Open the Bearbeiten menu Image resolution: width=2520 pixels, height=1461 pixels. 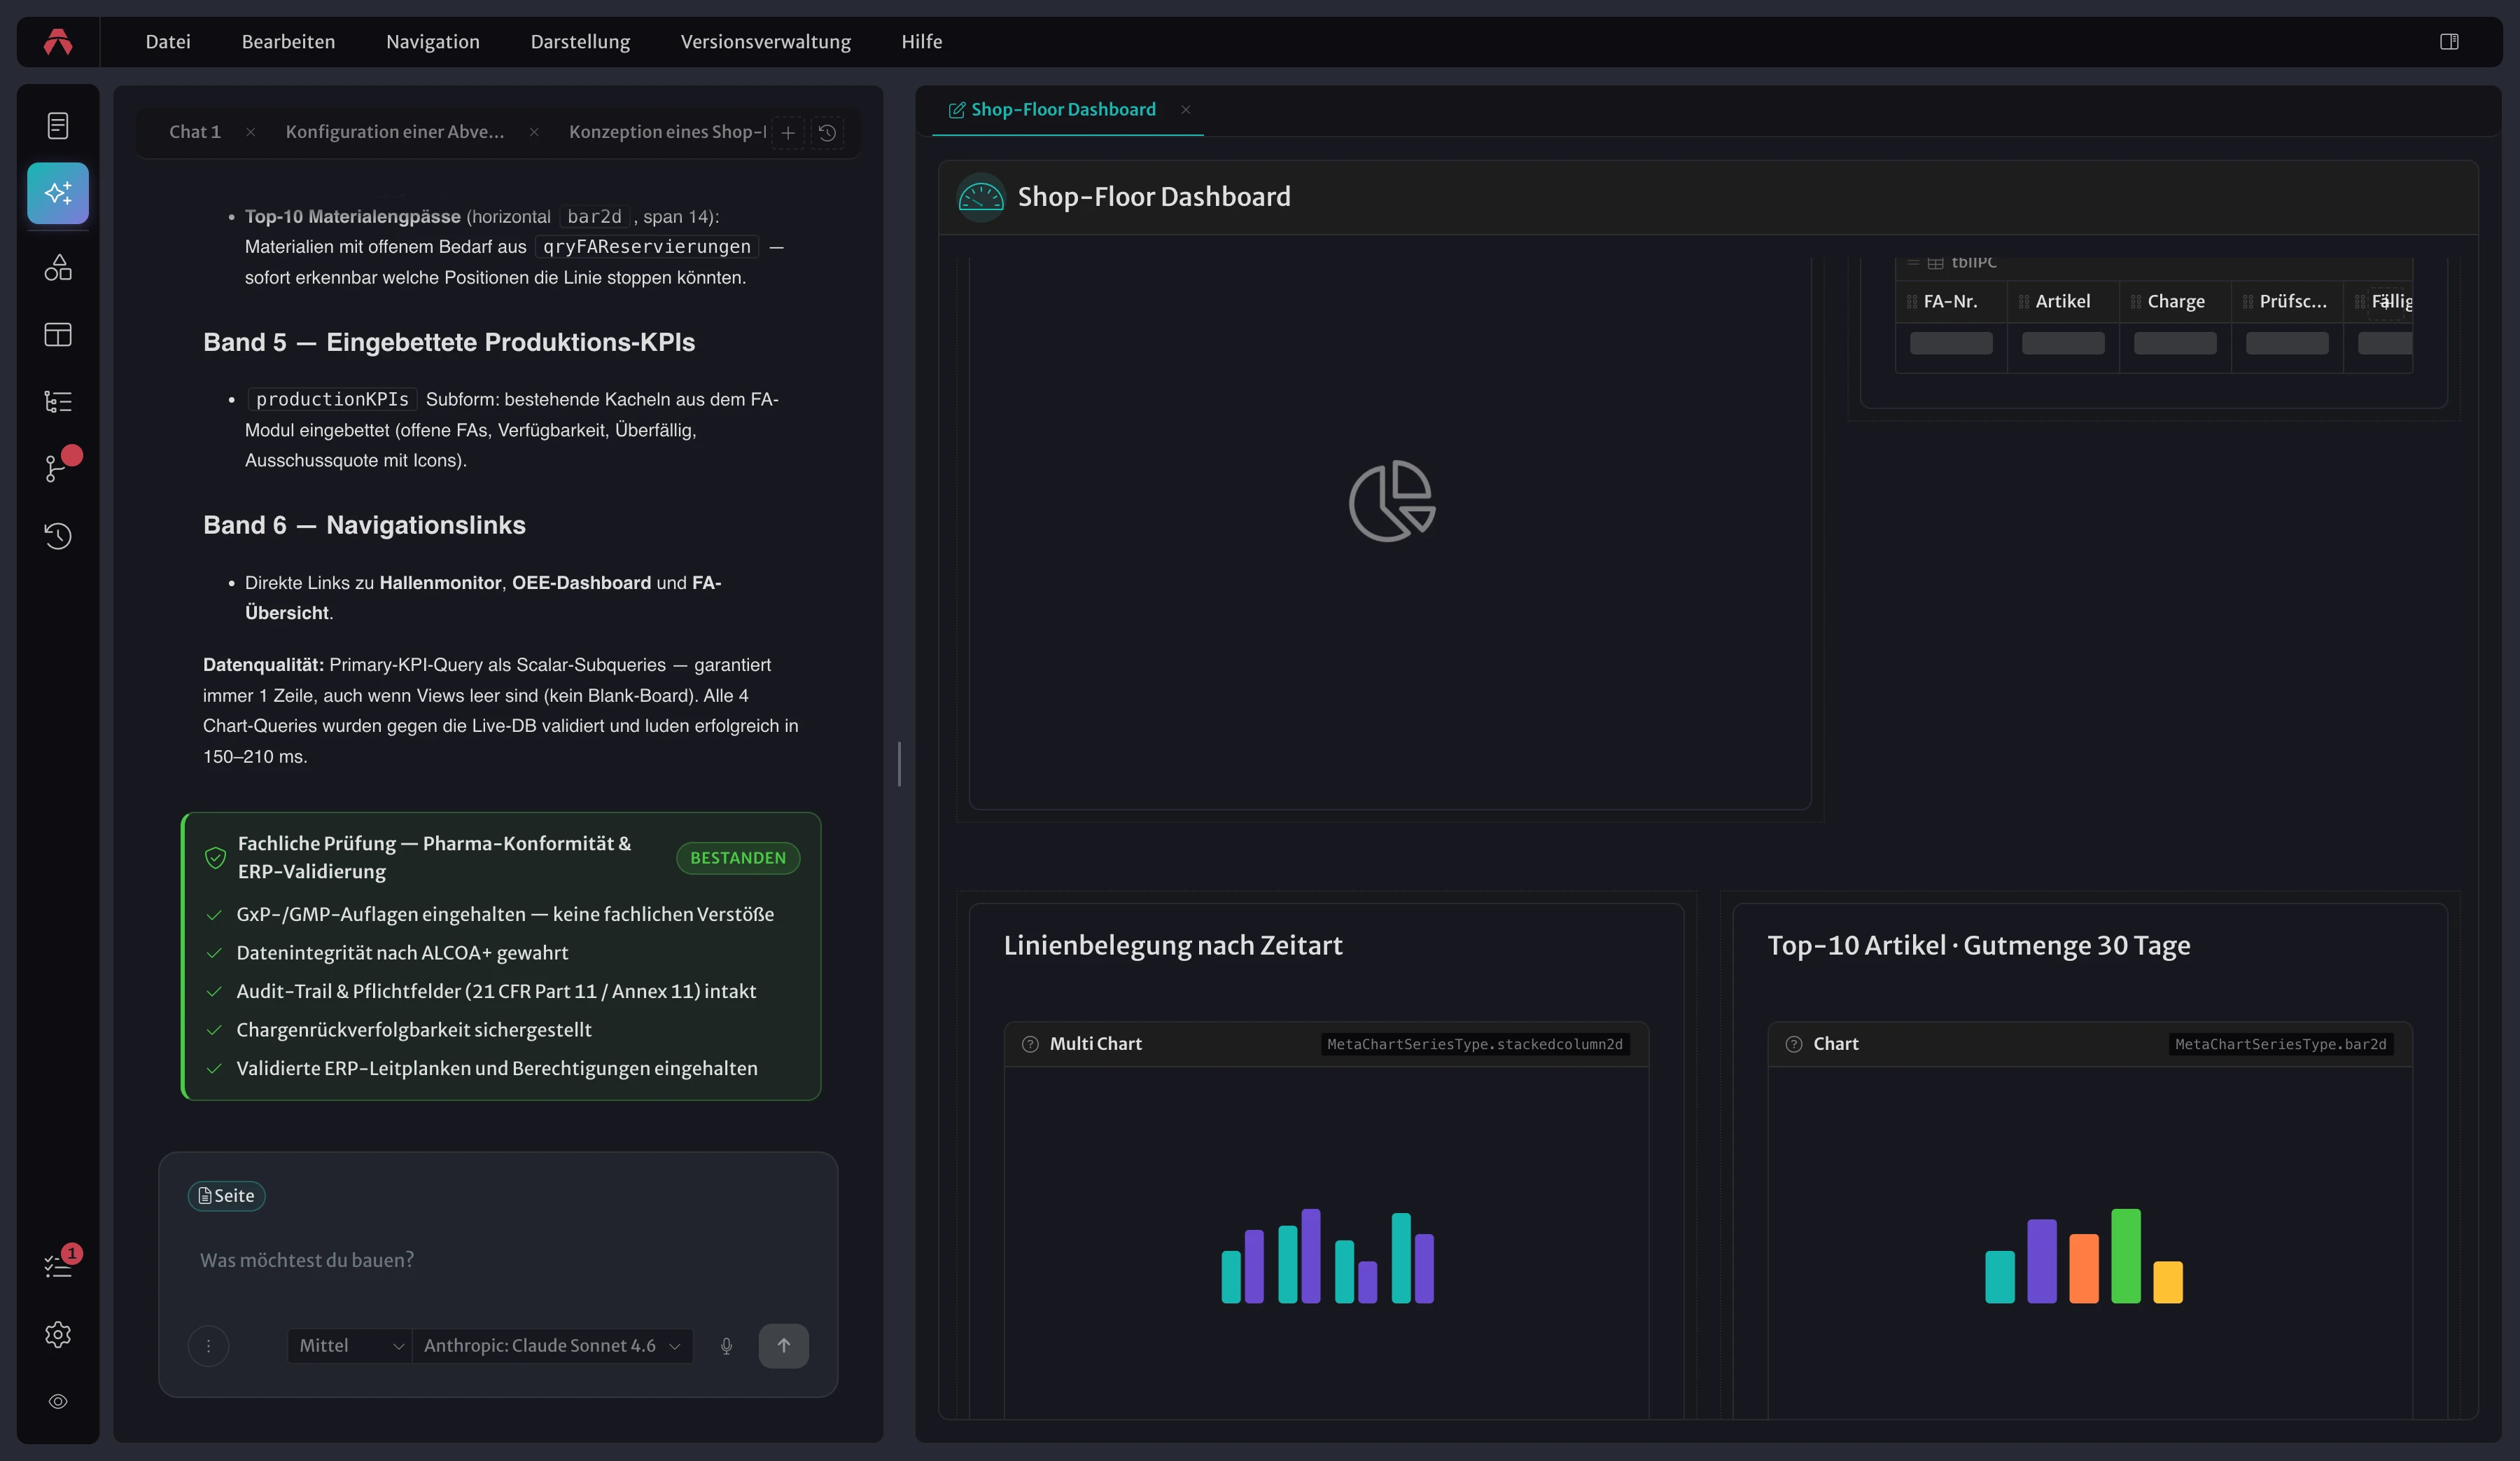[x=288, y=42]
